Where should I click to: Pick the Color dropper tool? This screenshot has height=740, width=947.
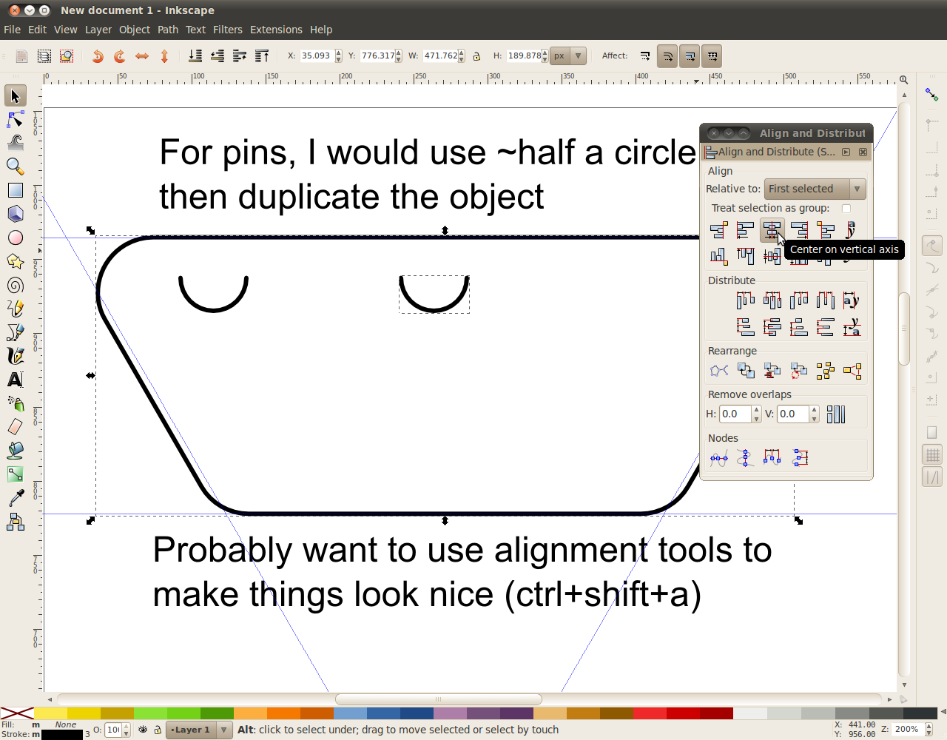pos(15,498)
